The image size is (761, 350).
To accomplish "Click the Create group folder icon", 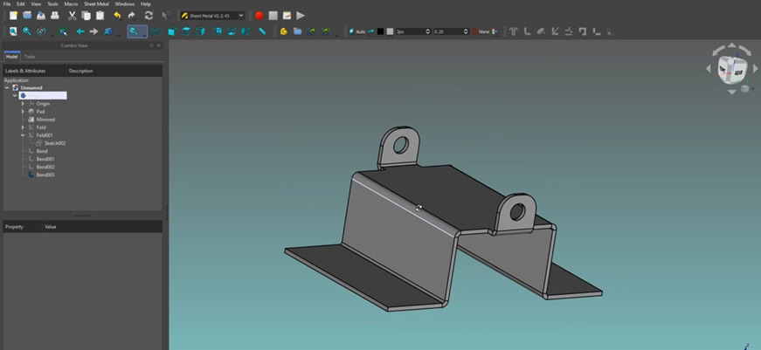I will point(297,31).
